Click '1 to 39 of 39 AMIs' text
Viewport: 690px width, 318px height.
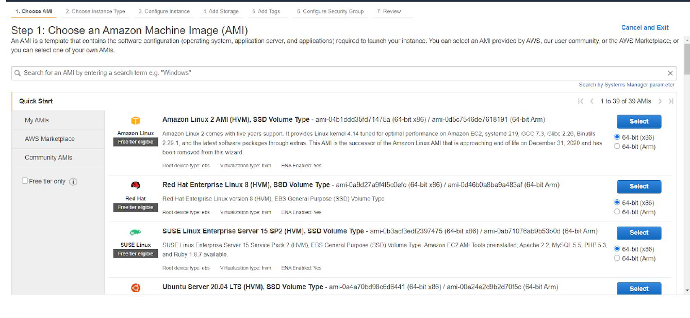[x=626, y=101]
